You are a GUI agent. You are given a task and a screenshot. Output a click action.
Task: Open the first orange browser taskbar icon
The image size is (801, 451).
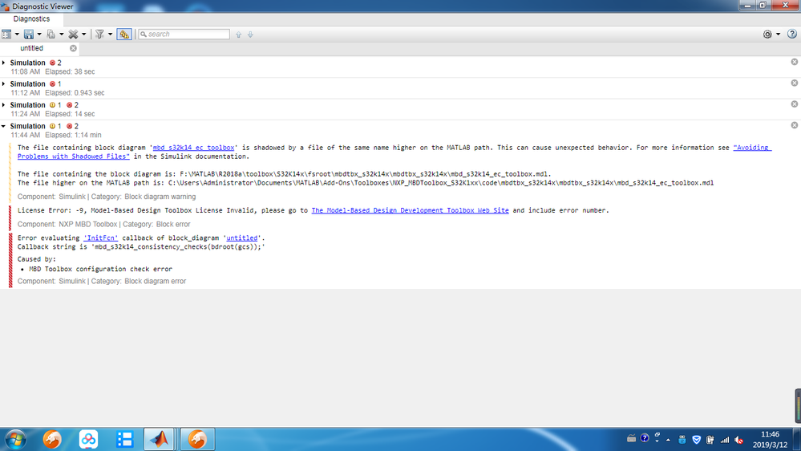[52, 439]
